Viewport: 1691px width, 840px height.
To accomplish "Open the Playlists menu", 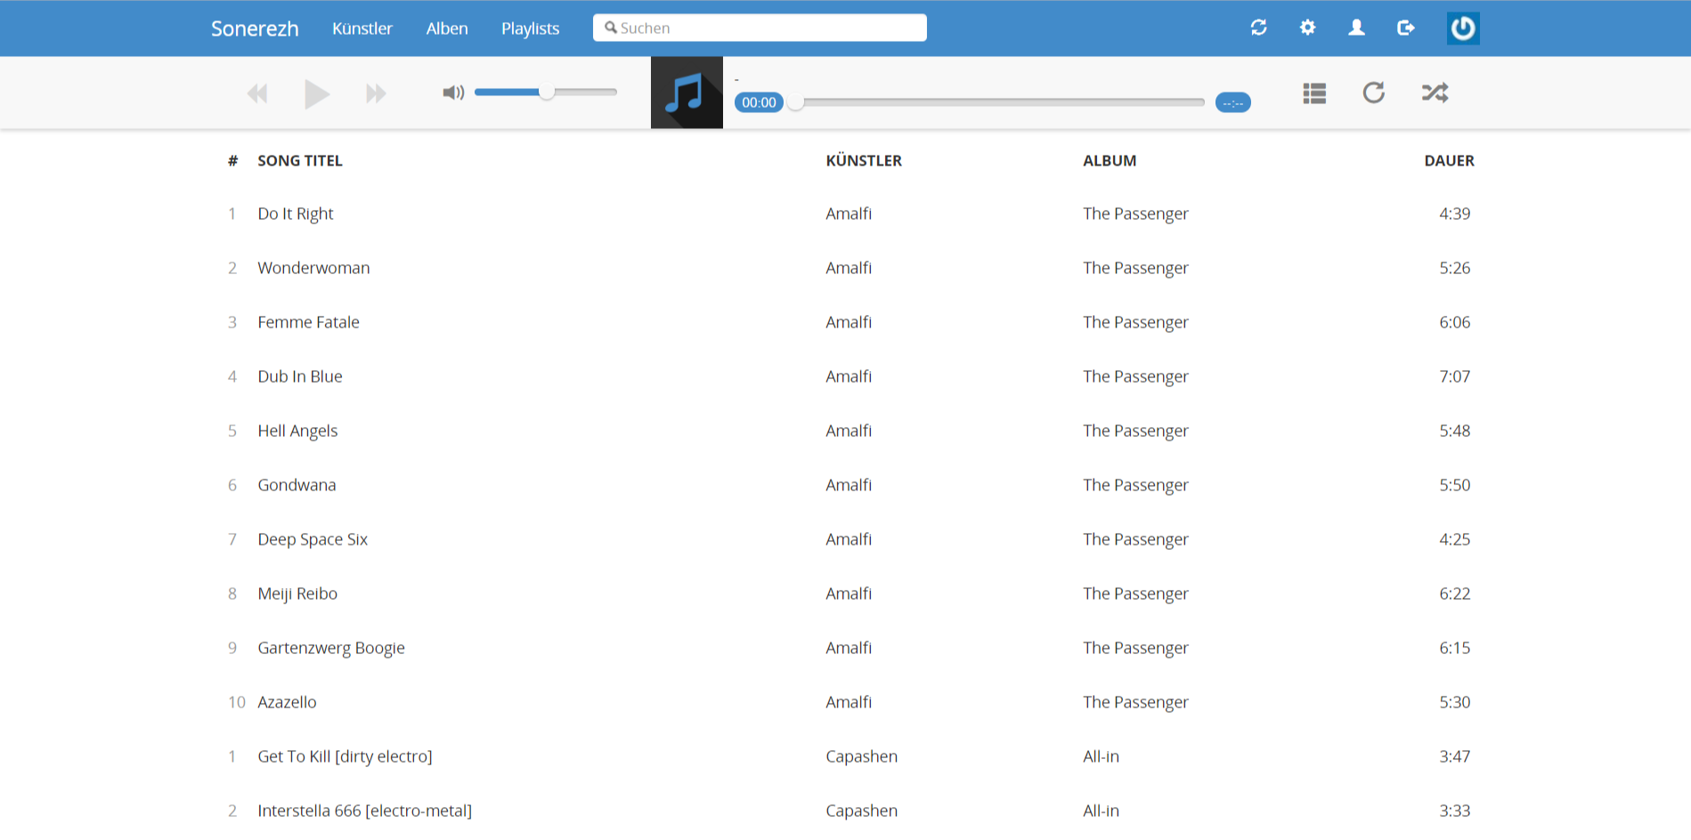I will click(531, 28).
